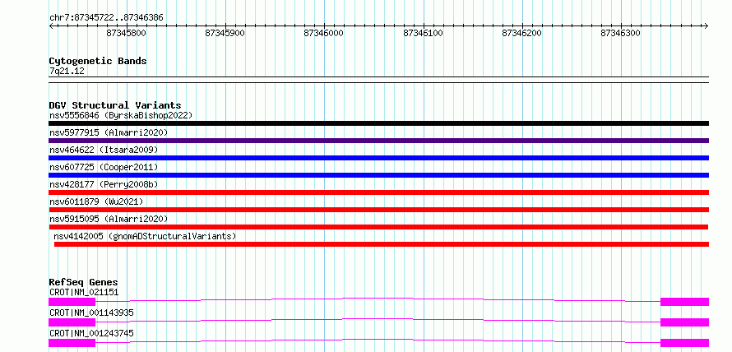Click the red nsv4142005 variant bar
The width and height of the screenshot is (732, 352).
(x=382, y=244)
